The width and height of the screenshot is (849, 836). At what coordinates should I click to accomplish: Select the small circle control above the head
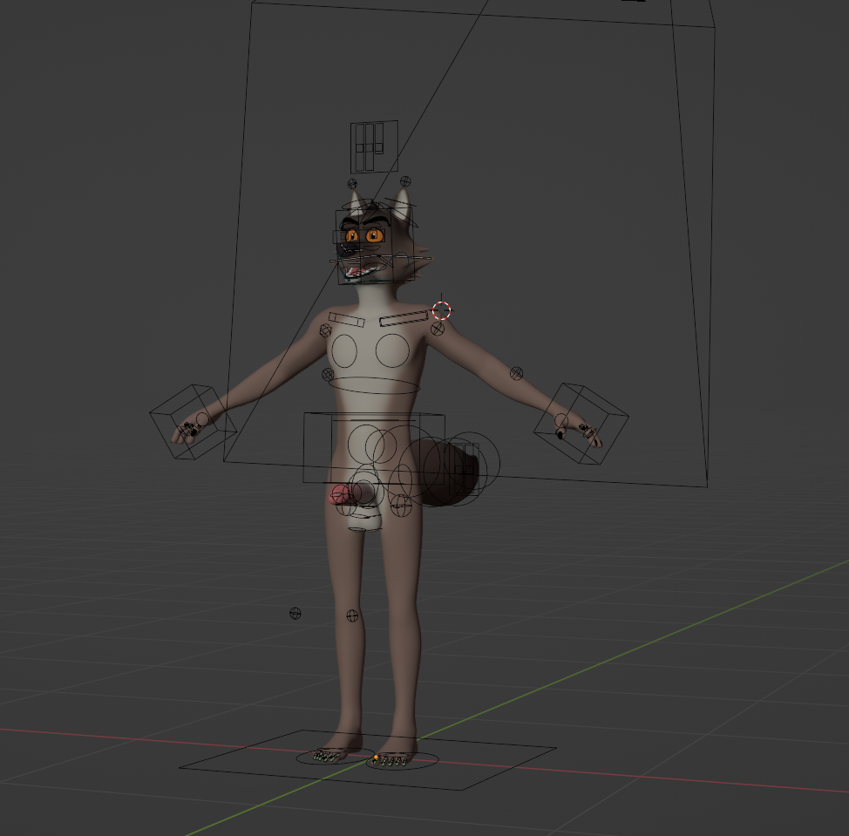click(352, 184)
